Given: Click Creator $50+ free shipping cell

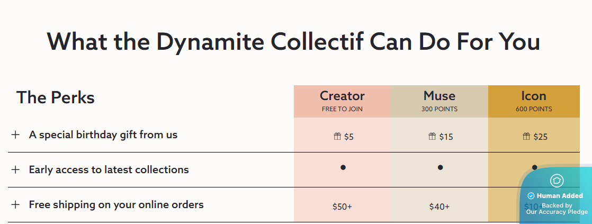Looking at the screenshot, I should click(x=342, y=206).
